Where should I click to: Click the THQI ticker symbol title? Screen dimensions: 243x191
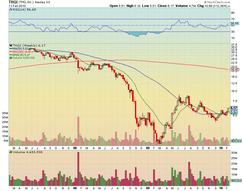point(13,2)
